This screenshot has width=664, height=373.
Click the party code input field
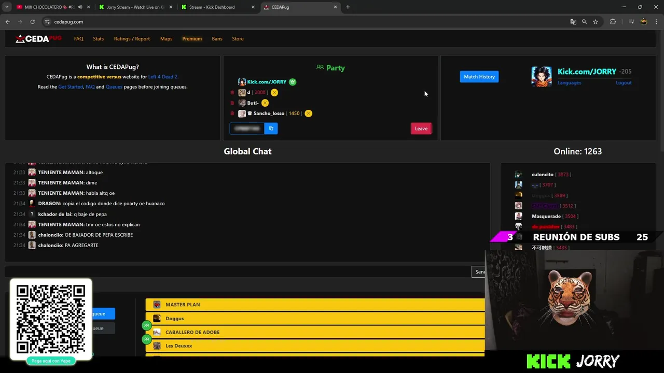tap(247, 128)
